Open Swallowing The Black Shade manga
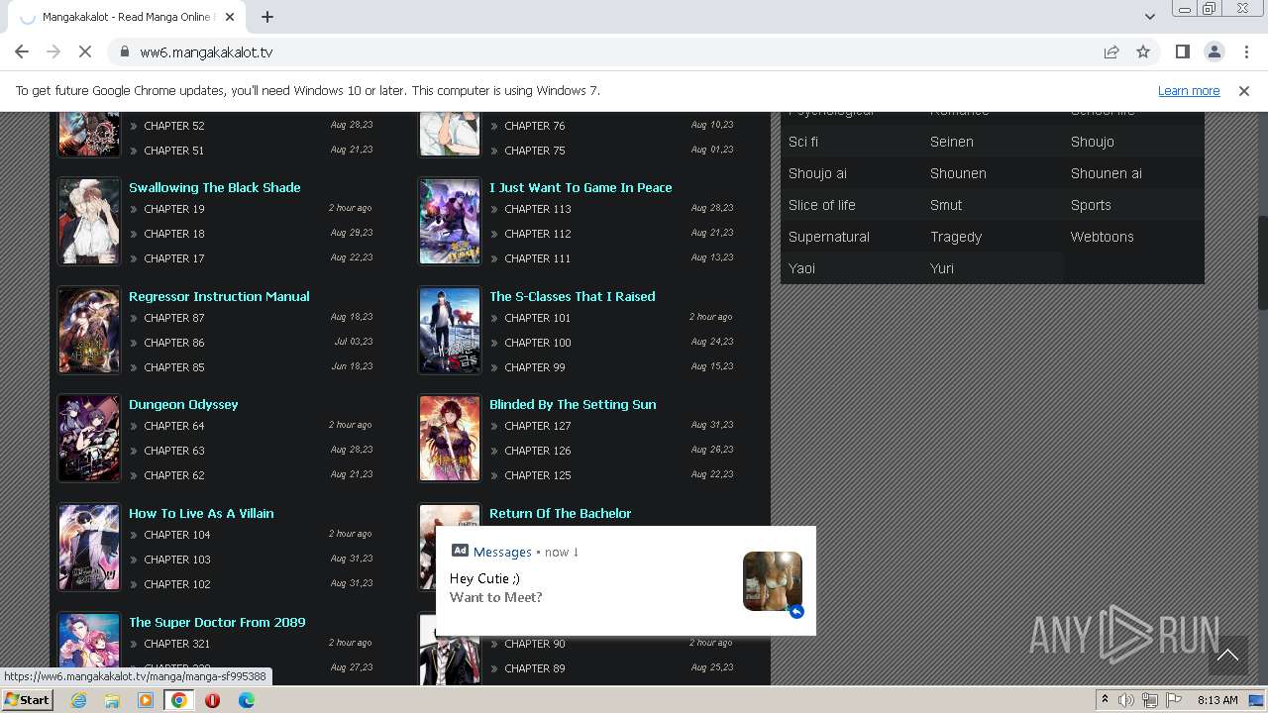The width and height of the screenshot is (1268, 713). (x=215, y=187)
